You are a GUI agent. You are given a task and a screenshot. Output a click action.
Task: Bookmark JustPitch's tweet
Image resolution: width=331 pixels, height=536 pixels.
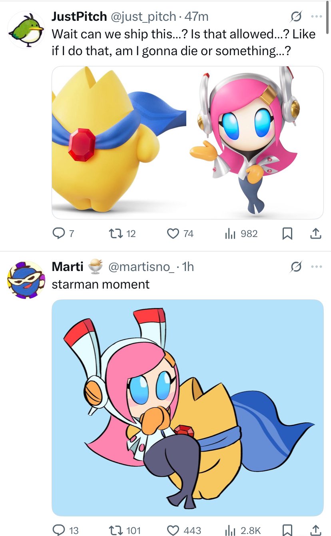pyautogui.click(x=287, y=234)
